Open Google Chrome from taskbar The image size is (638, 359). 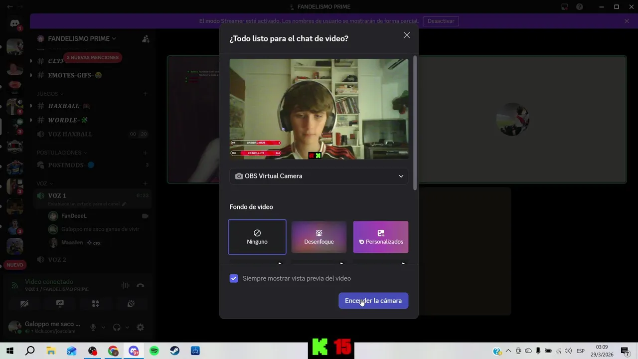pyautogui.click(x=113, y=351)
